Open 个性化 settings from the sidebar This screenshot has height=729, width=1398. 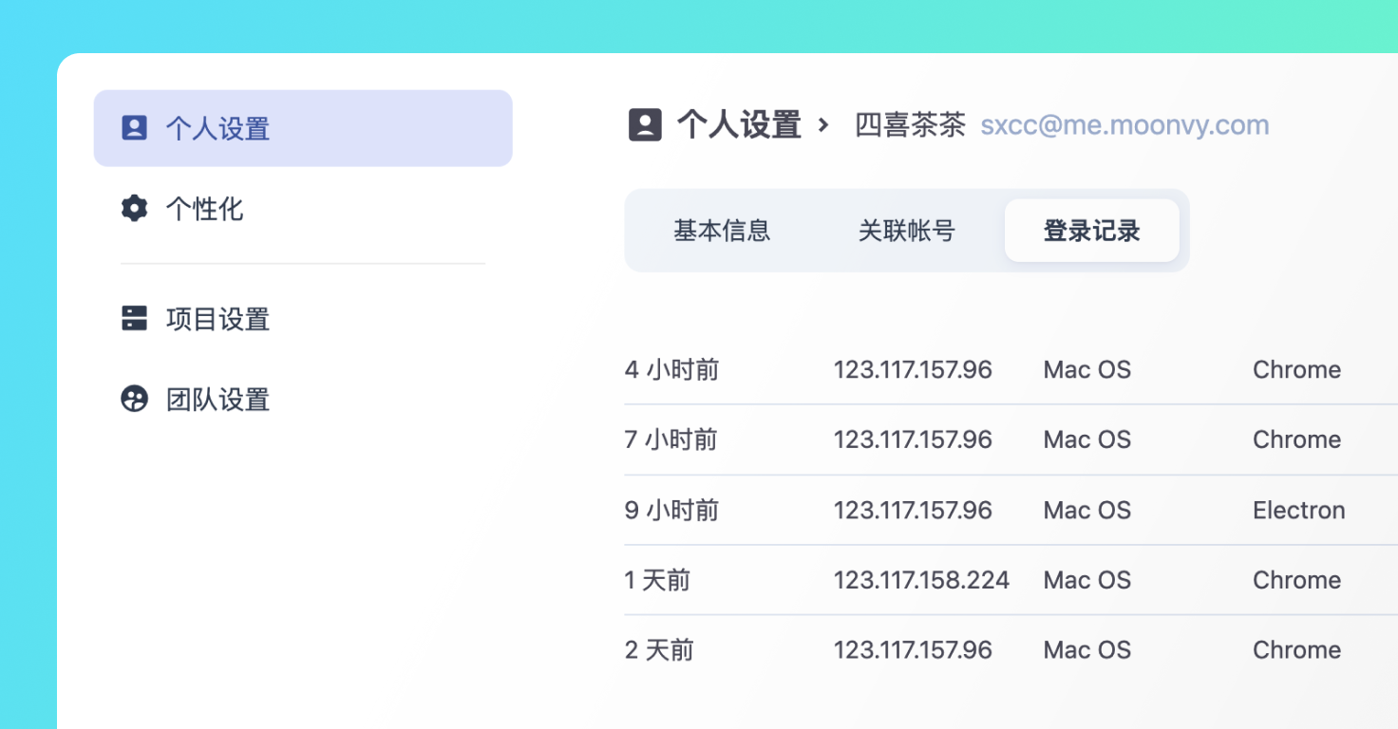click(x=202, y=209)
